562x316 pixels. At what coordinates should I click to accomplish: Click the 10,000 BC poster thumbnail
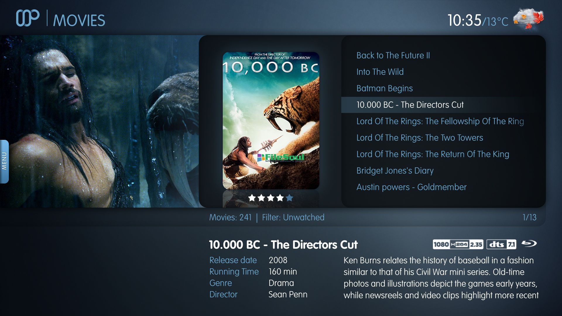[x=271, y=121]
